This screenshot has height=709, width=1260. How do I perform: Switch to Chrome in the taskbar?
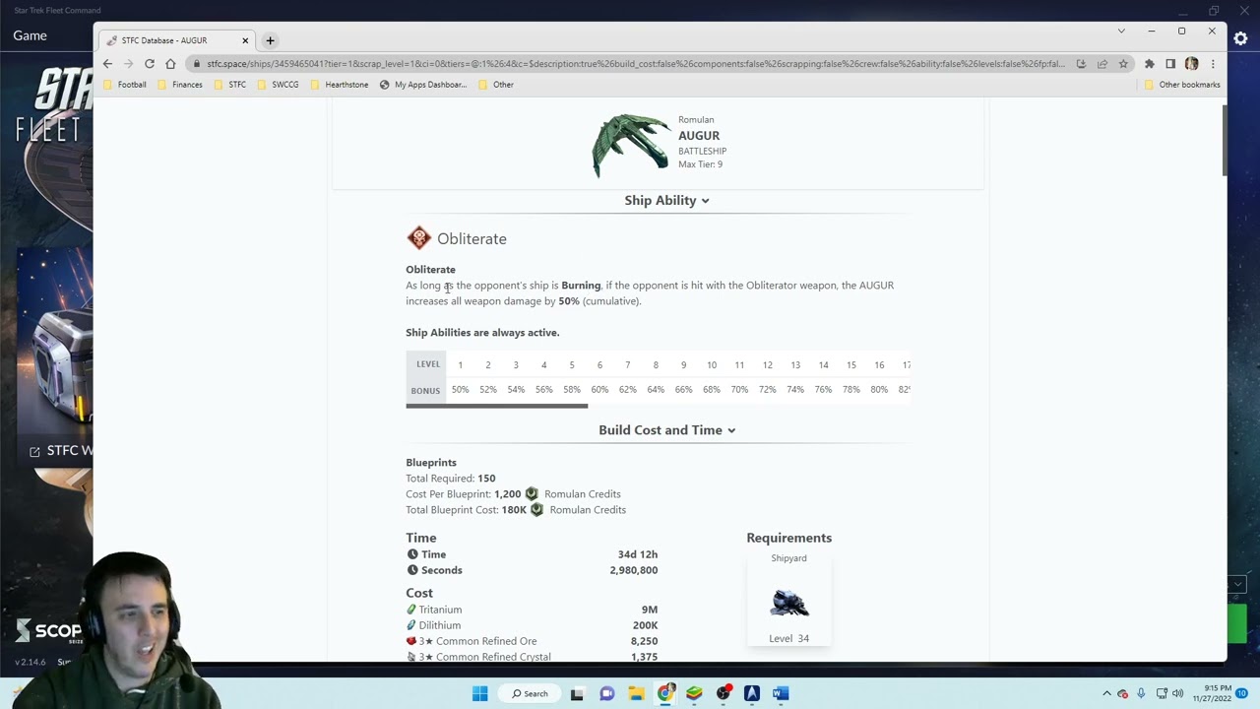click(x=665, y=693)
